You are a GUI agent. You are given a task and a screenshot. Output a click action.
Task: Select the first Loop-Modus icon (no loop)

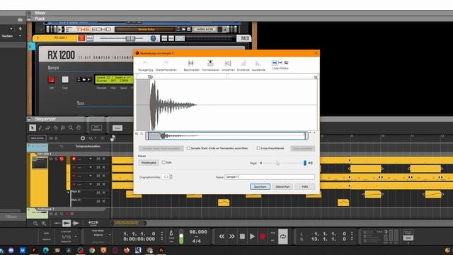(274, 63)
